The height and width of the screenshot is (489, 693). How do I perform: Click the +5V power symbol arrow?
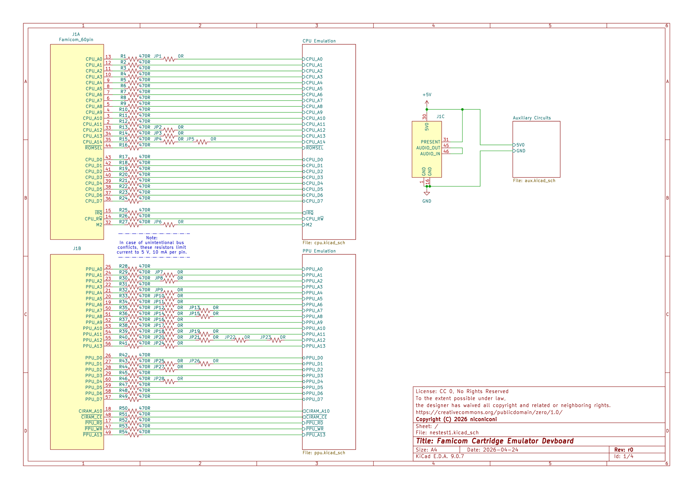tap(427, 104)
